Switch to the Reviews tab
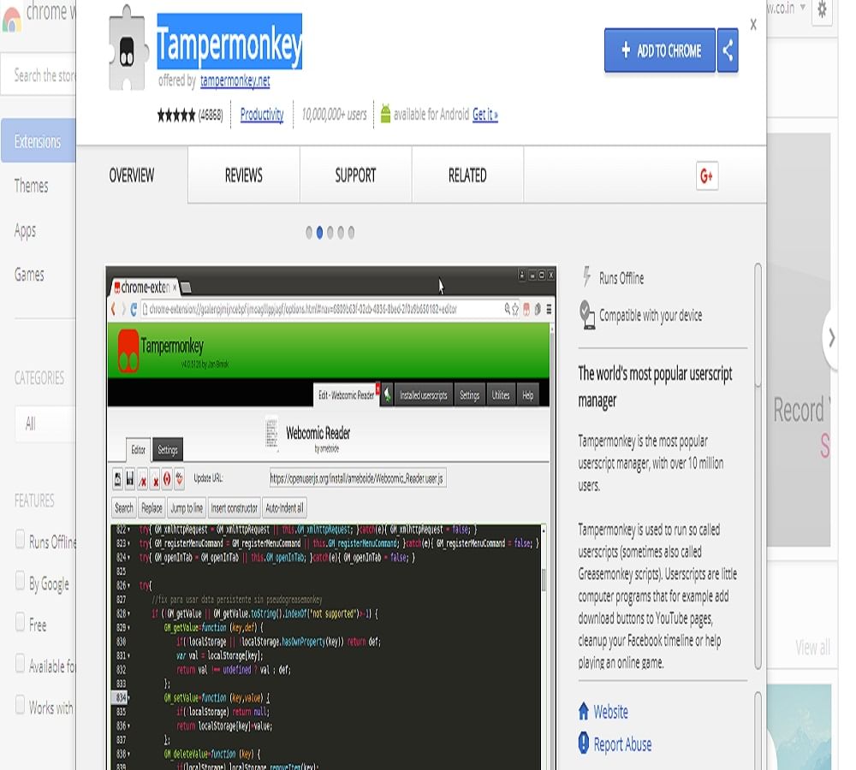The width and height of the screenshot is (856, 770). pos(243,175)
